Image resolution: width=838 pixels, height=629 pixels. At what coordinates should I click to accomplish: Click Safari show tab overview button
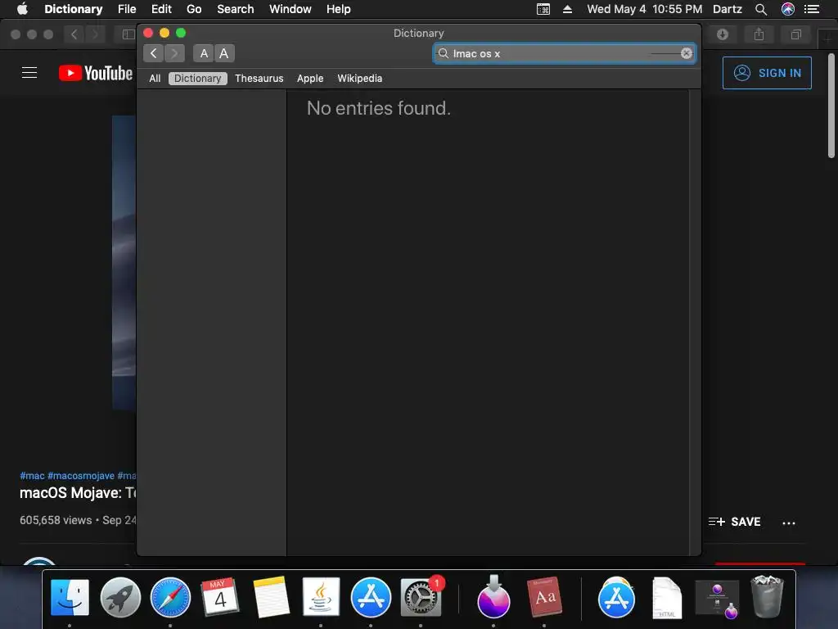coord(795,34)
